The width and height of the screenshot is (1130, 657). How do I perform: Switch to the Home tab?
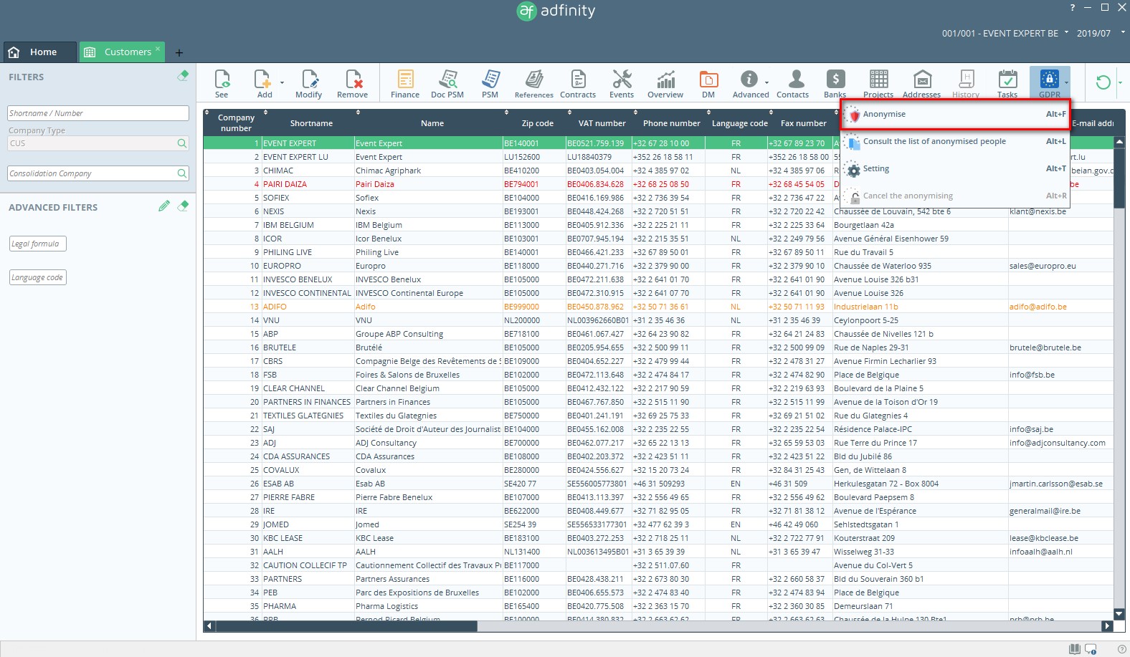pos(40,52)
